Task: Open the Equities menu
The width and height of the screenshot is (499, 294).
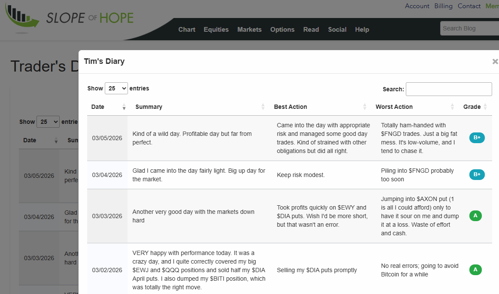Action: pos(216,30)
